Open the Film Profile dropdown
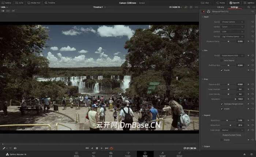256x157 pixels. coord(232,55)
